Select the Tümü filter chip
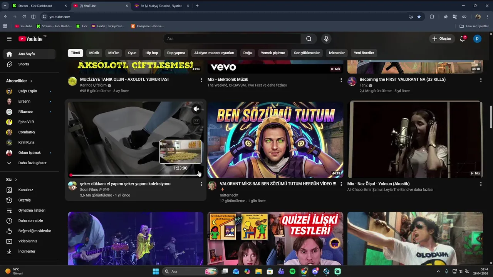This screenshot has width=493, height=277. [75, 53]
